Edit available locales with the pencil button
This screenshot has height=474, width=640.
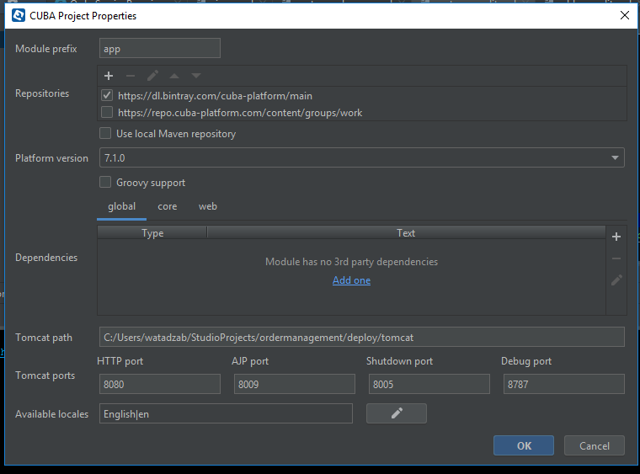click(397, 413)
